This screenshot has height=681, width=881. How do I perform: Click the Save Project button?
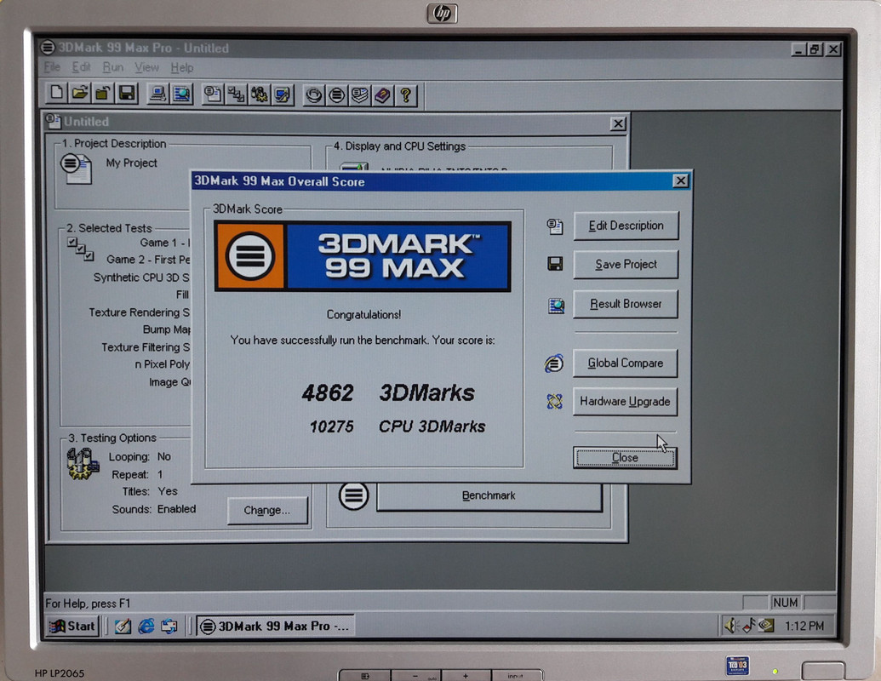coord(626,264)
